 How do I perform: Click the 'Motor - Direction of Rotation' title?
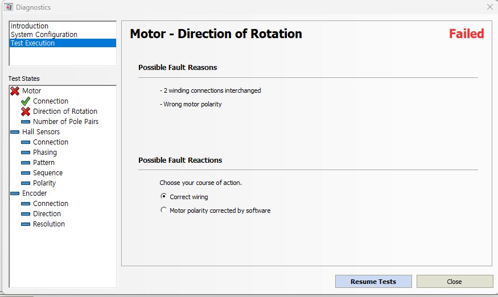216,34
